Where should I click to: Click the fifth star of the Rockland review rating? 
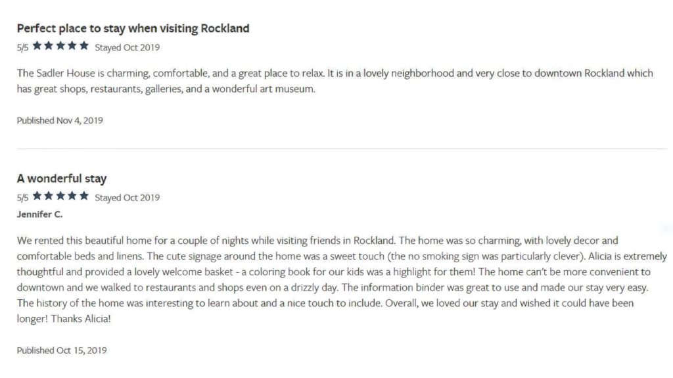84,45
